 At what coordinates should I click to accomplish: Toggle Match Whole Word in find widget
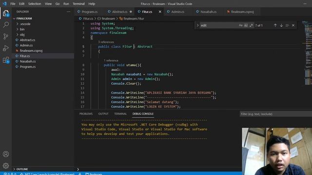pos(246,25)
